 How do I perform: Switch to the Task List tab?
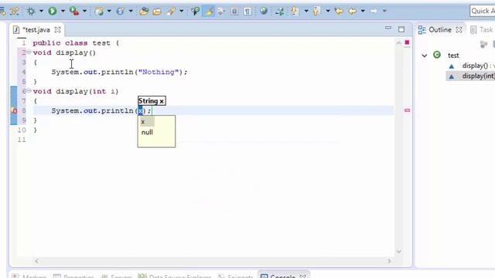pyautogui.click(x=482, y=30)
